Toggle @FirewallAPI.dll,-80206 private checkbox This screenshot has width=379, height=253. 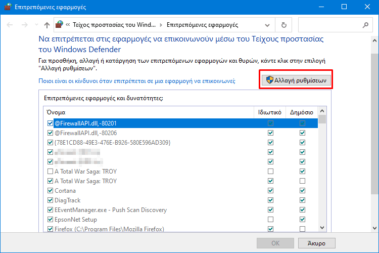(x=270, y=133)
